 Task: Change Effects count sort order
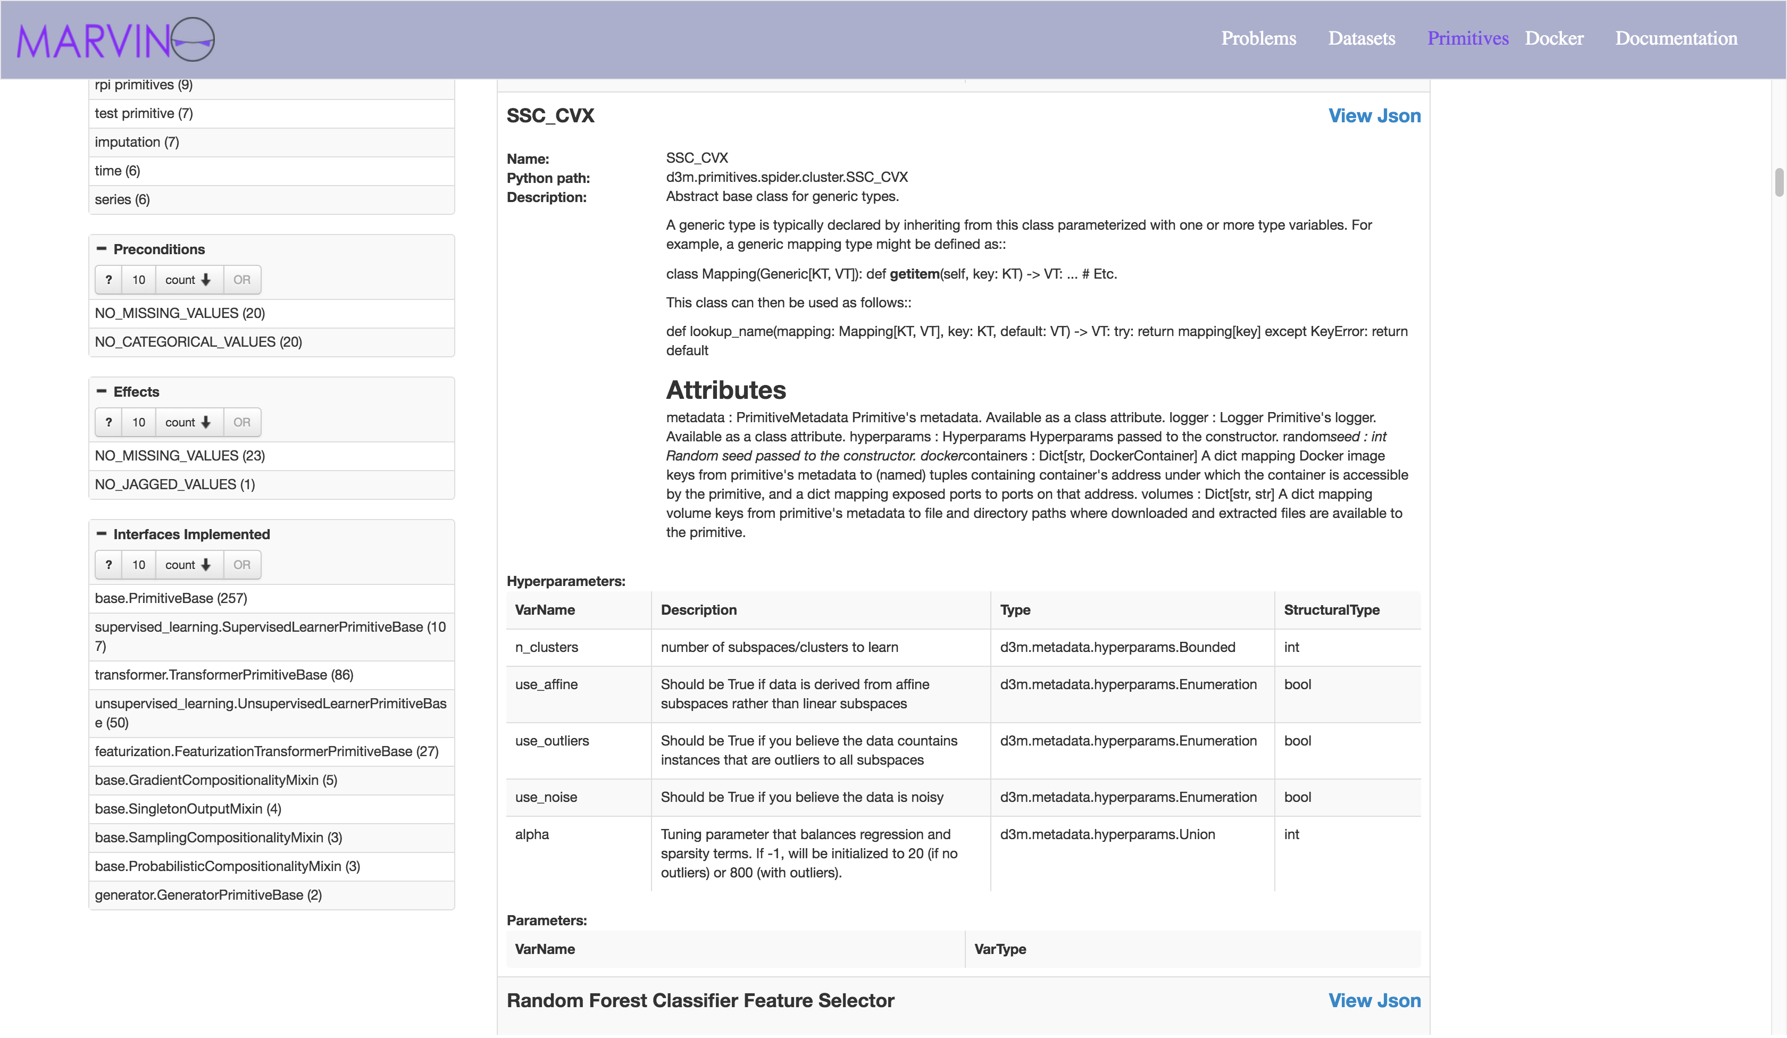coord(189,423)
